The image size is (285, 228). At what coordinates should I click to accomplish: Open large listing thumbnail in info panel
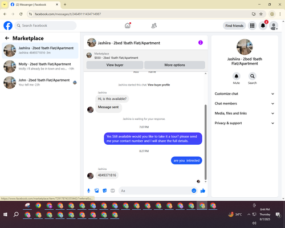click(245, 47)
